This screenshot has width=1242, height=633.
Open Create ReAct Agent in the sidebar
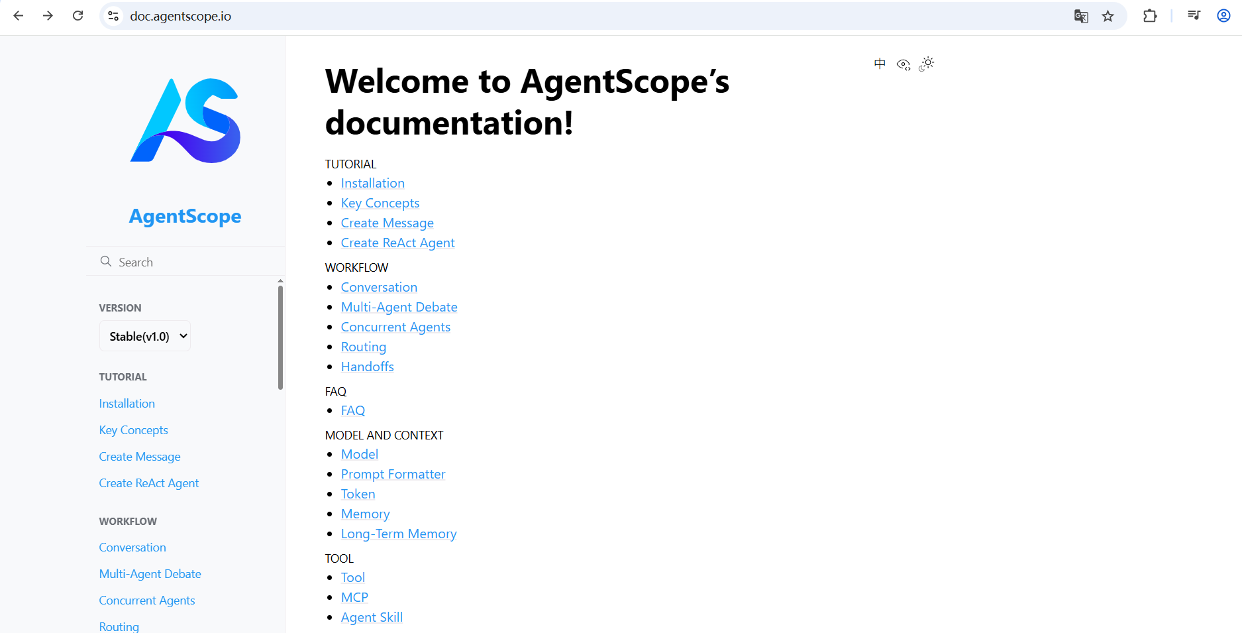(149, 483)
